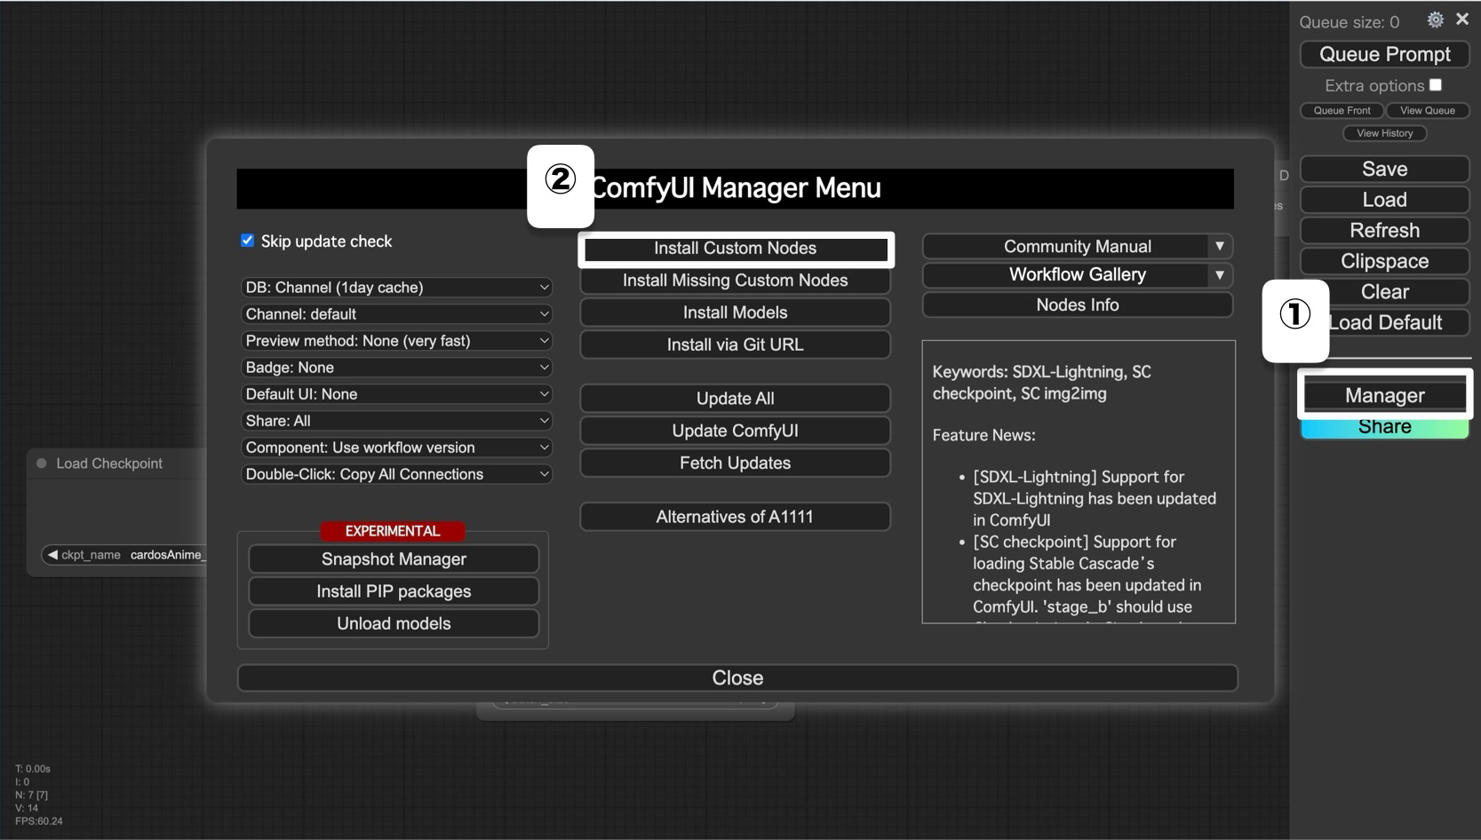Open the Snapshot Manager
The height and width of the screenshot is (840, 1481).
(x=394, y=559)
